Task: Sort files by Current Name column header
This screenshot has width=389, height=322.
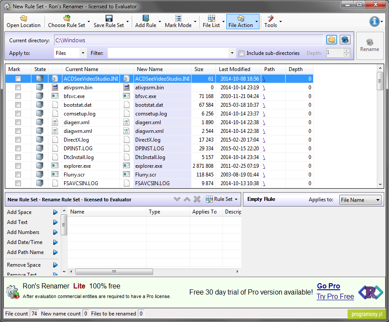Action: pos(91,69)
